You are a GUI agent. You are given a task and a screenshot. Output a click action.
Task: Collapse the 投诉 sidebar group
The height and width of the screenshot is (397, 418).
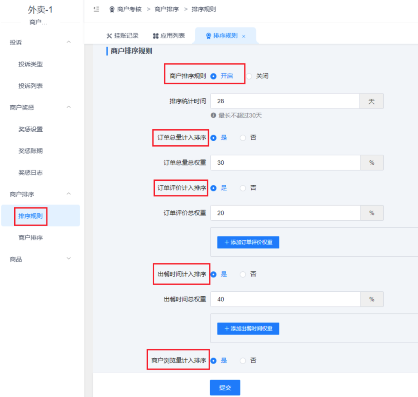coord(69,42)
